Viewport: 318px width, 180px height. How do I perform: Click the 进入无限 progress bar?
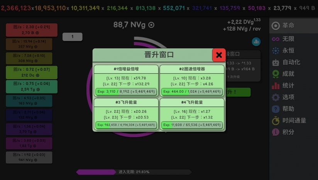pyautogui.click(x=134, y=172)
